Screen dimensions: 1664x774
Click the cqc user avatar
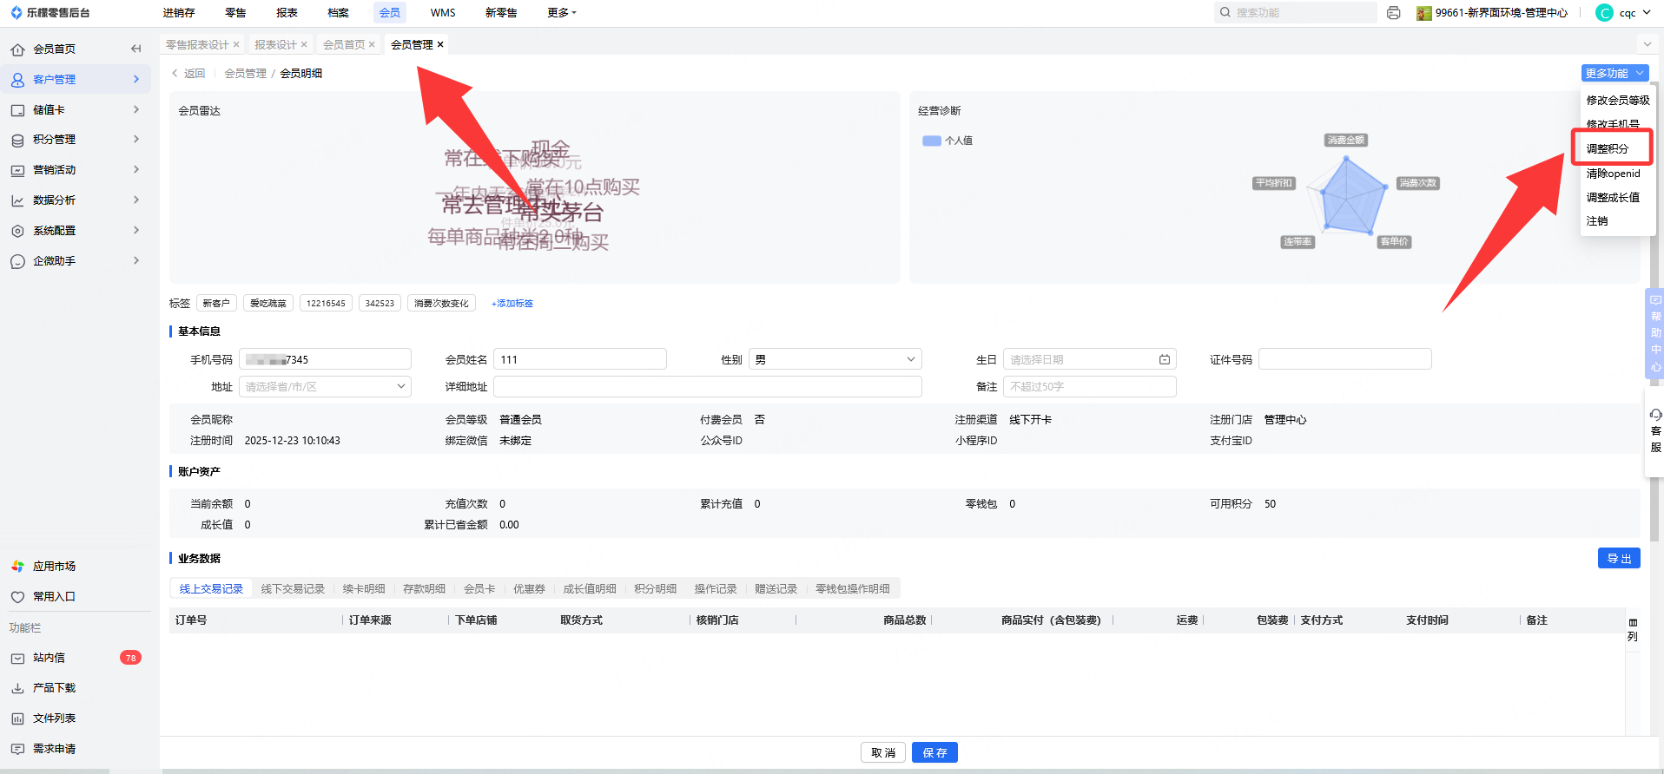(x=1605, y=13)
